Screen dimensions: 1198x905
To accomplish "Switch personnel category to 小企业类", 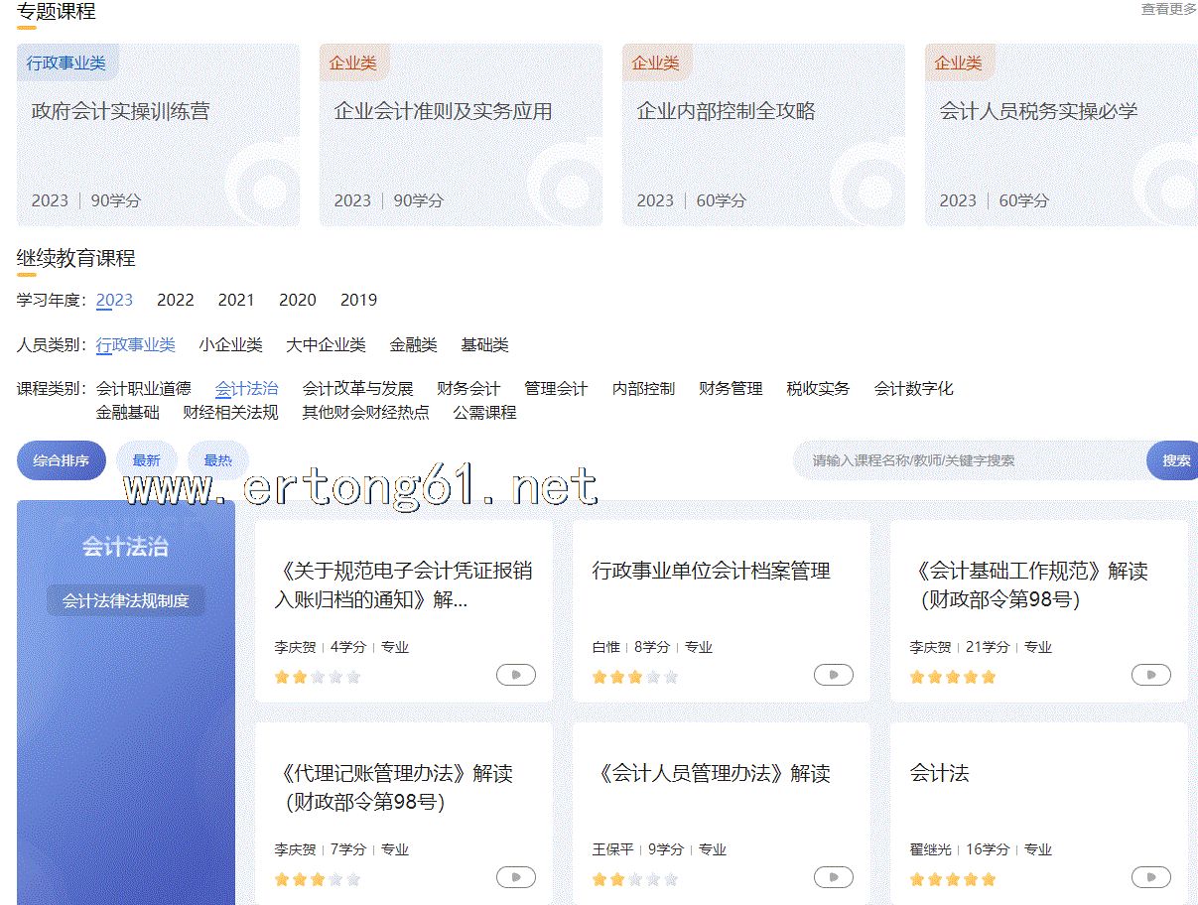I will pos(230,345).
